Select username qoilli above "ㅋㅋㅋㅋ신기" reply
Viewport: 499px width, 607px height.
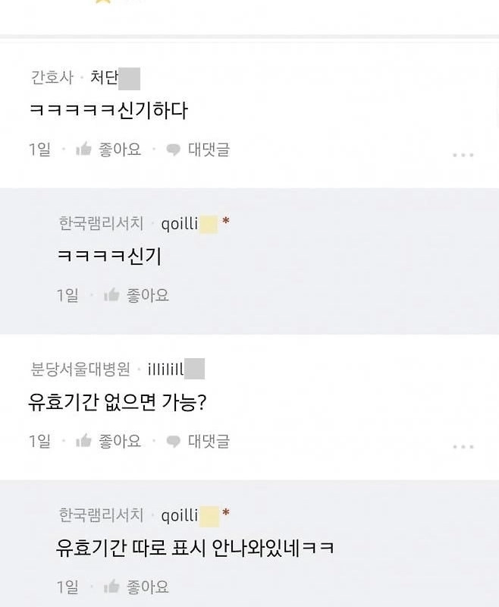pos(180,223)
